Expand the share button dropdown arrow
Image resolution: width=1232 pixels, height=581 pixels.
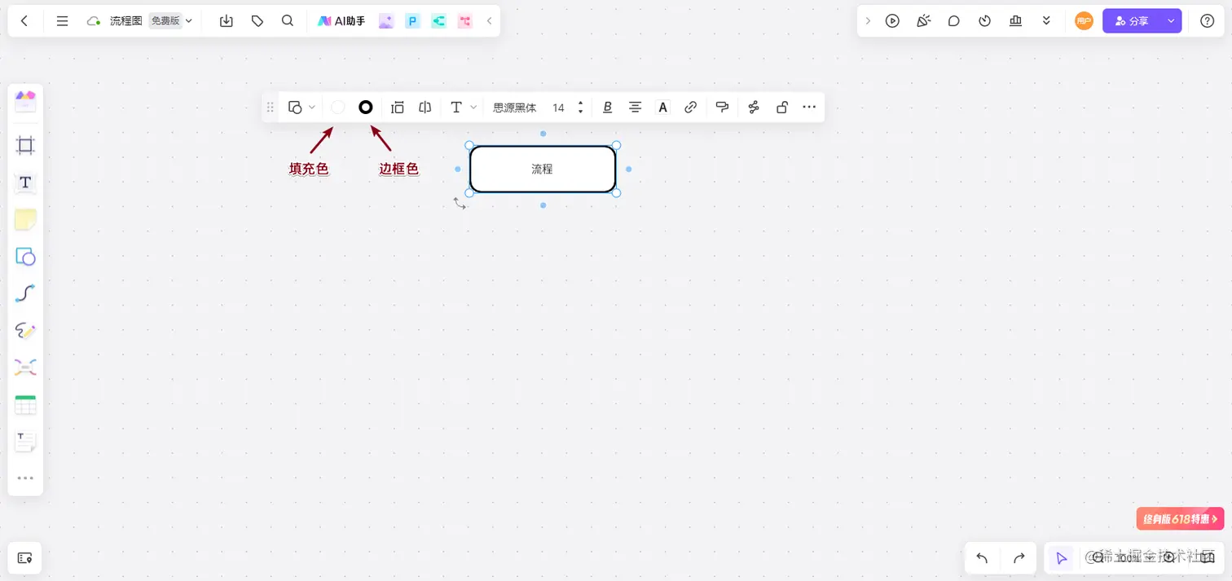coord(1170,20)
